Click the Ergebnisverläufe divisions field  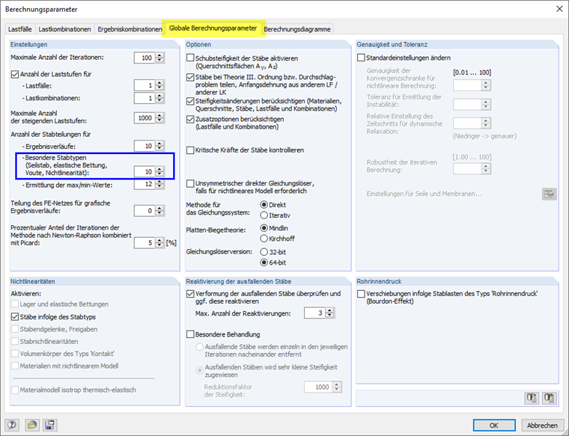pos(144,146)
